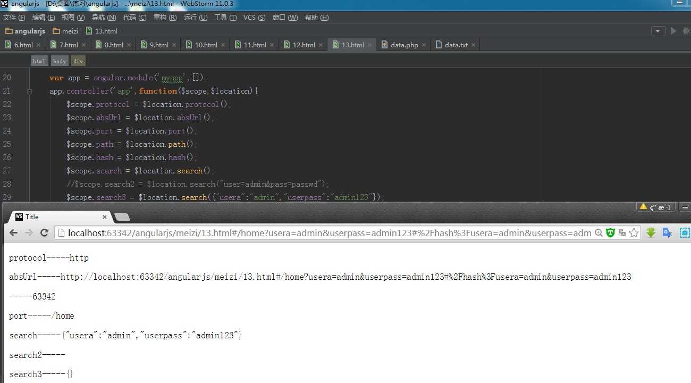
Task: Open the 编辑 (E) menu
Action: (x=44, y=18)
